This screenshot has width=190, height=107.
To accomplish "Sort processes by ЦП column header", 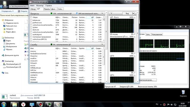I will click(90, 17).
